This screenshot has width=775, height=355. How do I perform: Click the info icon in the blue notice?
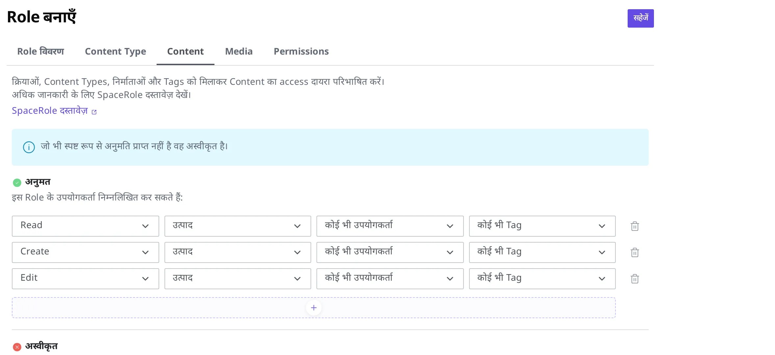pos(29,147)
